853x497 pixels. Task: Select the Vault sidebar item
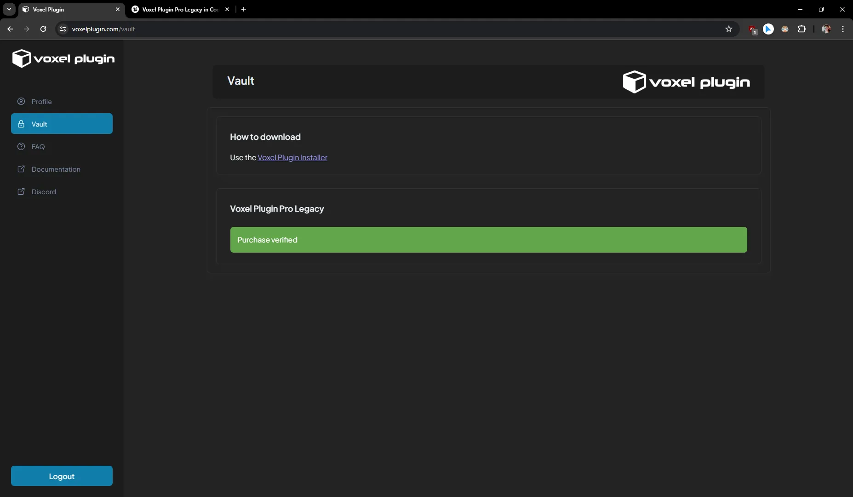(x=62, y=124)
